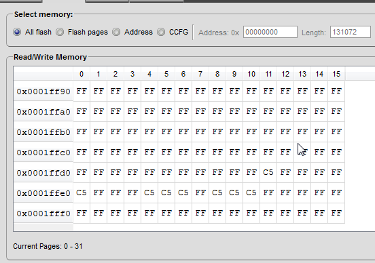Click row header 0x0001ff90
The image size is (375, 263).
[x=43, y=92]
